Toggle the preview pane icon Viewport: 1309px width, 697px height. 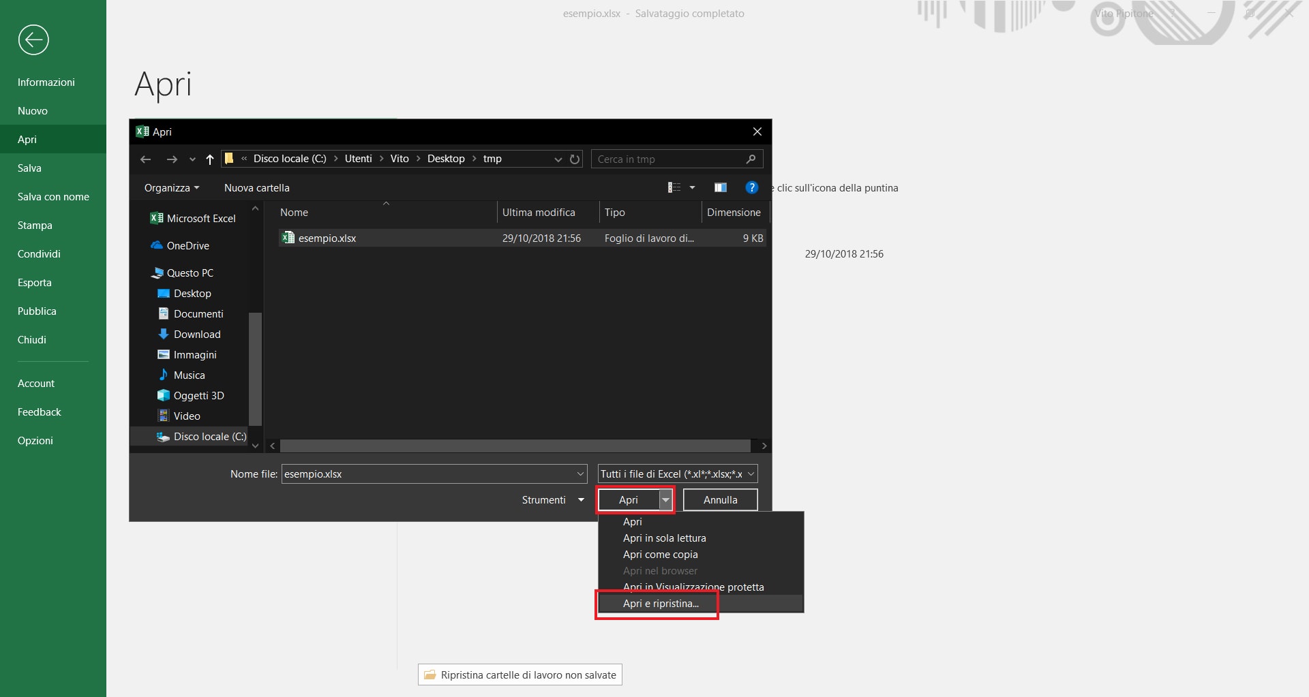click(x=720, y=187)
